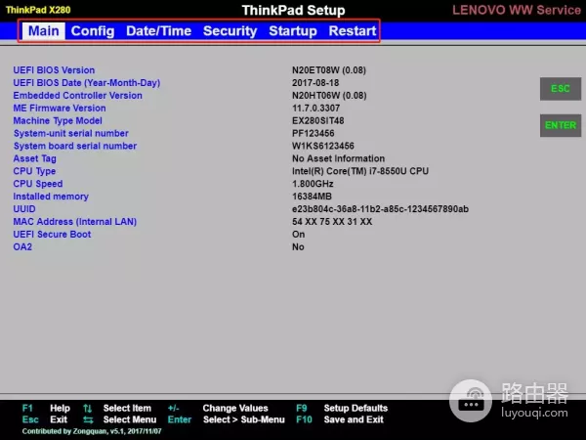Select the Installed memory label

tap(51, 197)
